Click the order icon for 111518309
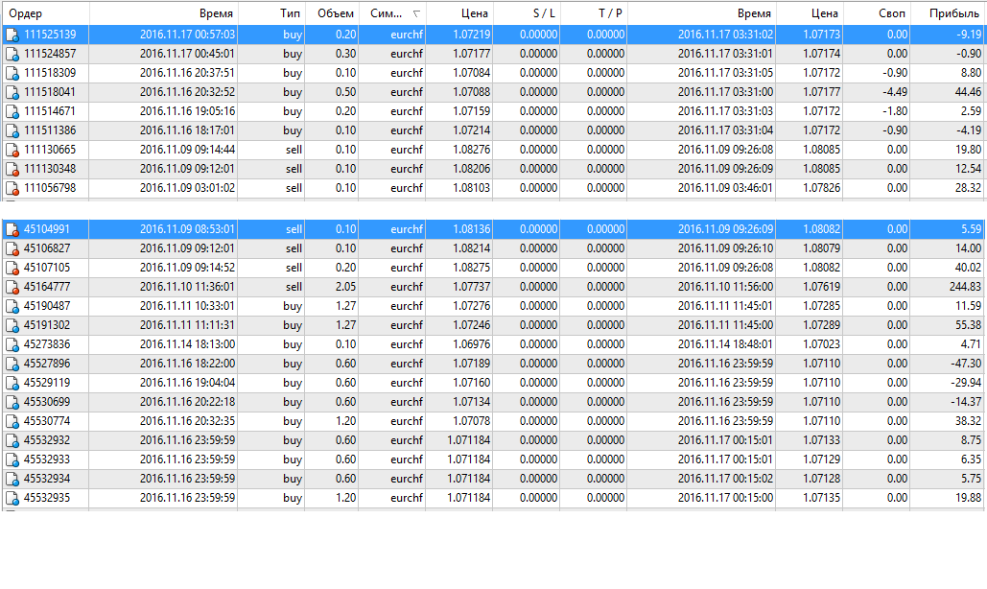987x589 pixels. click(x=12, y=74)
